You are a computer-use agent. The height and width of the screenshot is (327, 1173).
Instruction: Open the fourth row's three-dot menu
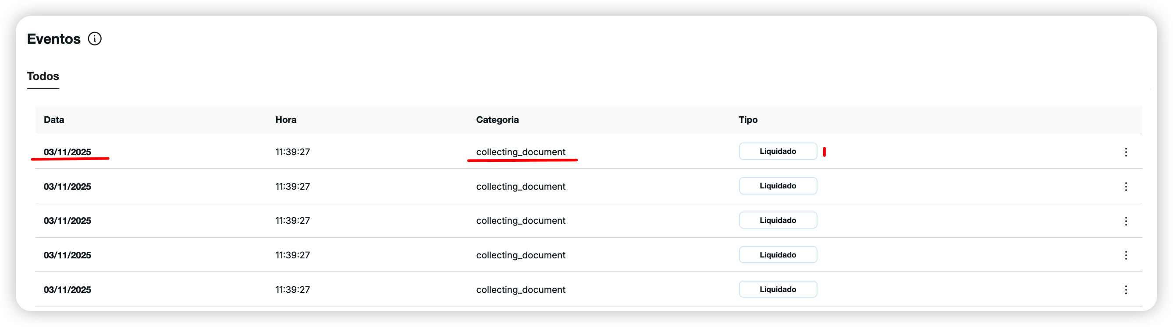(x=1126, y=255)
